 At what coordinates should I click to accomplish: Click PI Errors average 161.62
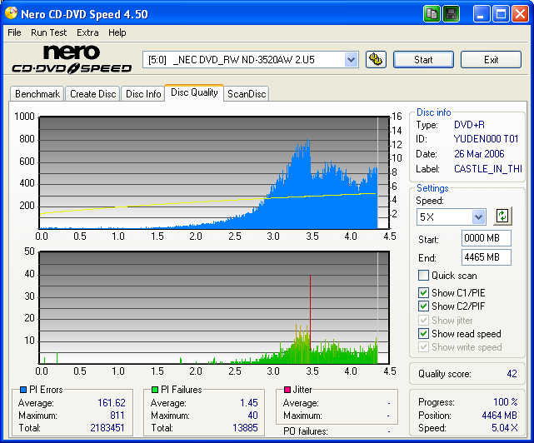[112, 403]
